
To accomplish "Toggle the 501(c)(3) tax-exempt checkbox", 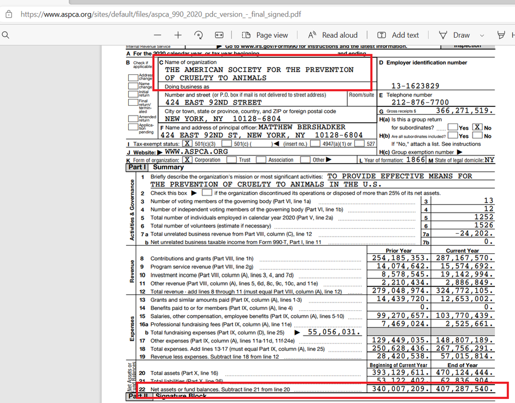I will [x=187, y=143].
